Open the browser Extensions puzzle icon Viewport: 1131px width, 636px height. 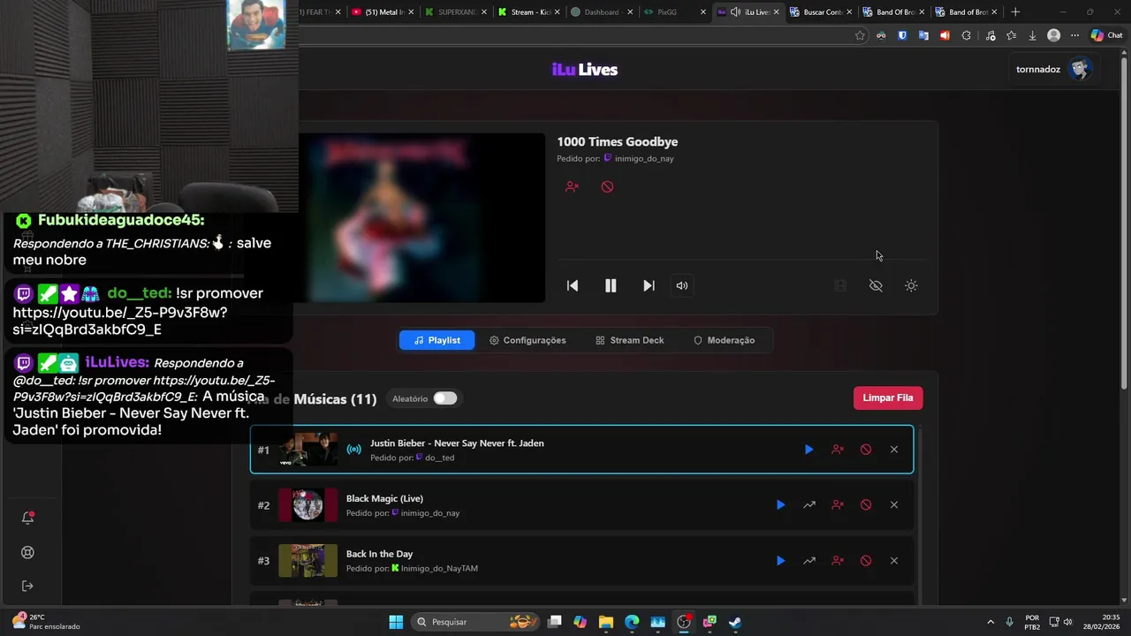tap(966, 35)
